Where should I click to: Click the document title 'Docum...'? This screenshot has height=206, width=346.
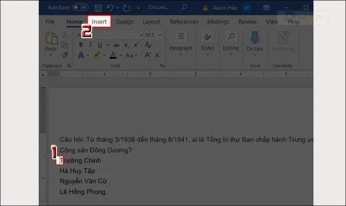coord(159,7)
